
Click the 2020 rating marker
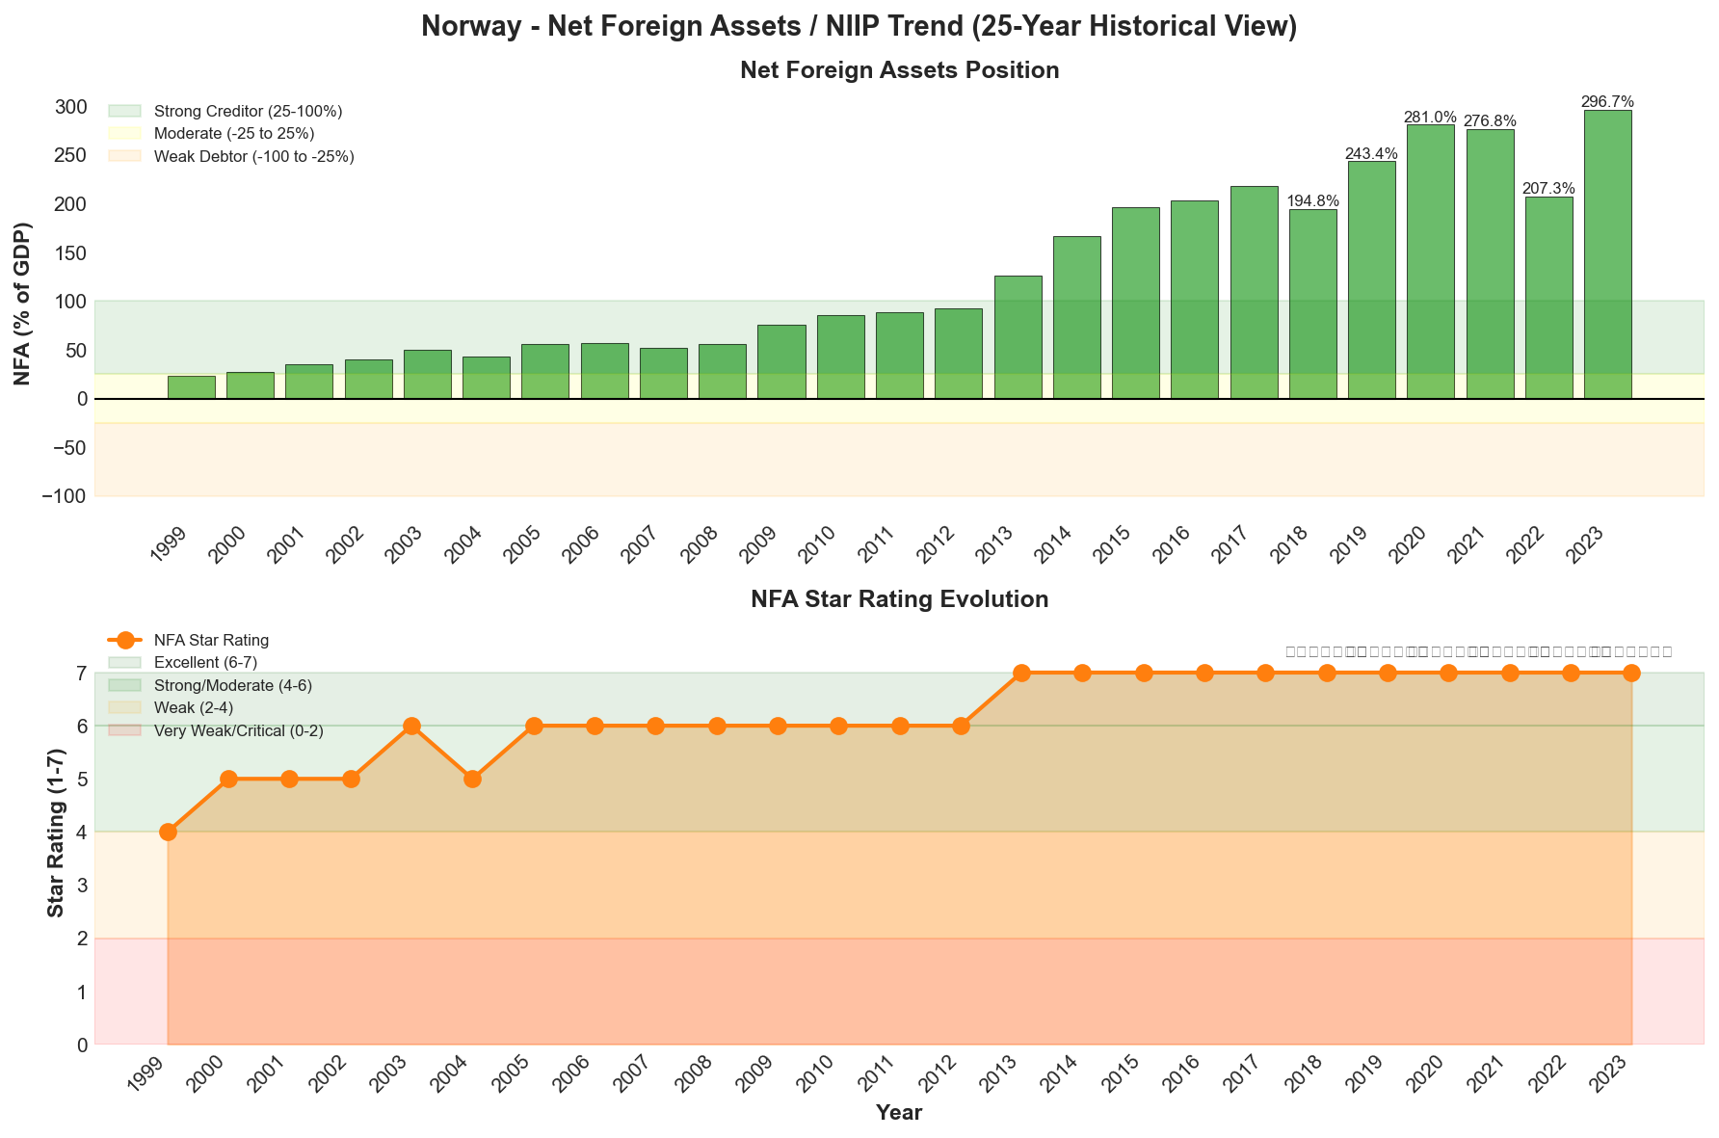[x=1448, y=672]
